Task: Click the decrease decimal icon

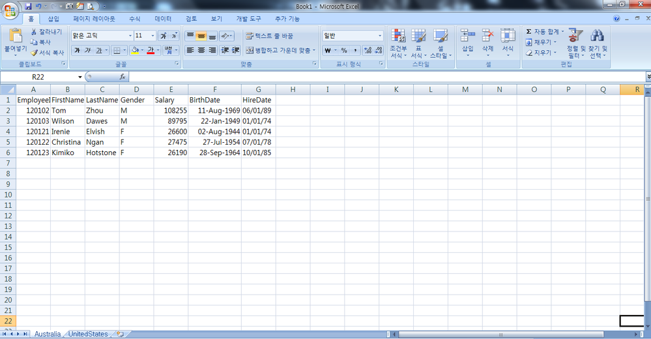Action: click(x=378, y=50)
